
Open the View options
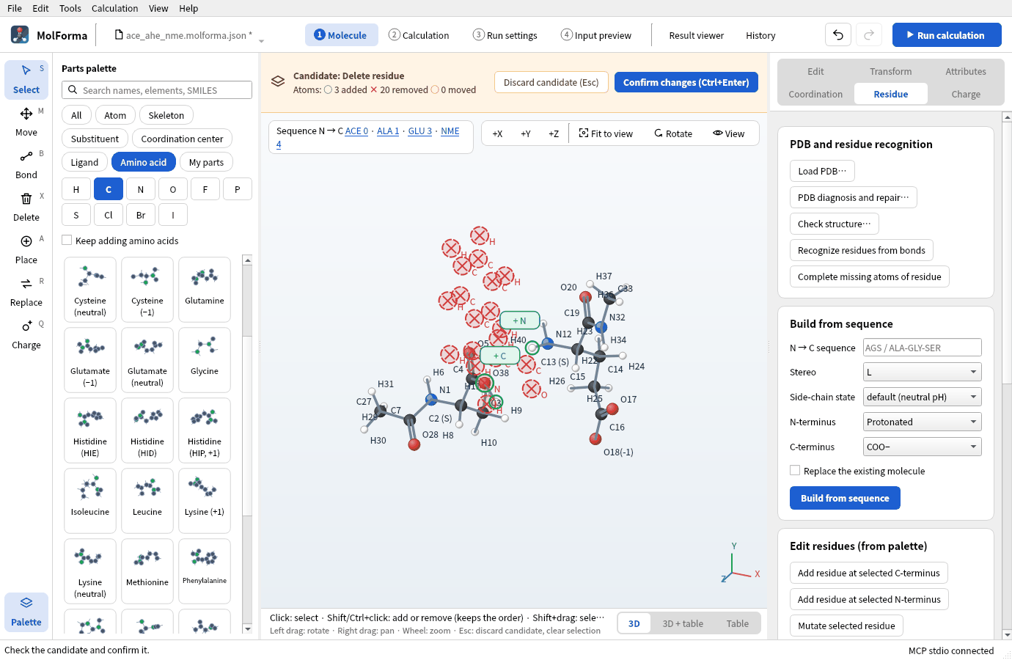[728, 133]
